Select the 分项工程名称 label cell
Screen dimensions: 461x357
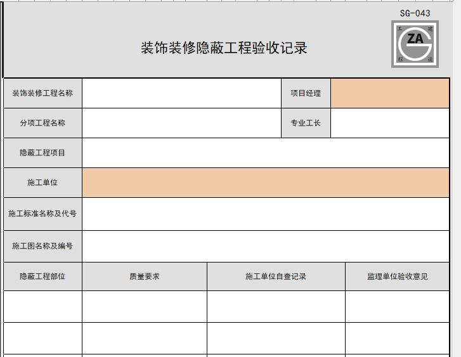[x=42, y=123]
